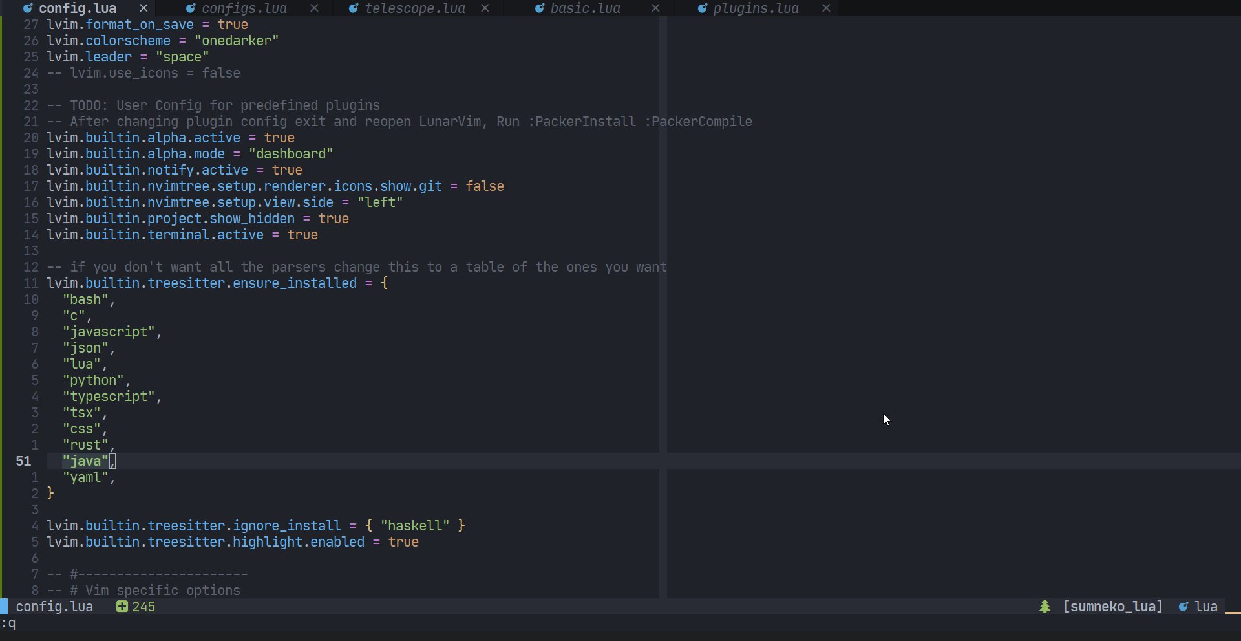Click the "onedarker" colorscheme string
This screenshot has width=1241, height=641.
point(237,41)
